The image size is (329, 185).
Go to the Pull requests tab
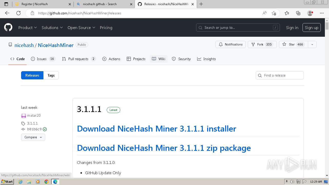click(79, 59)
